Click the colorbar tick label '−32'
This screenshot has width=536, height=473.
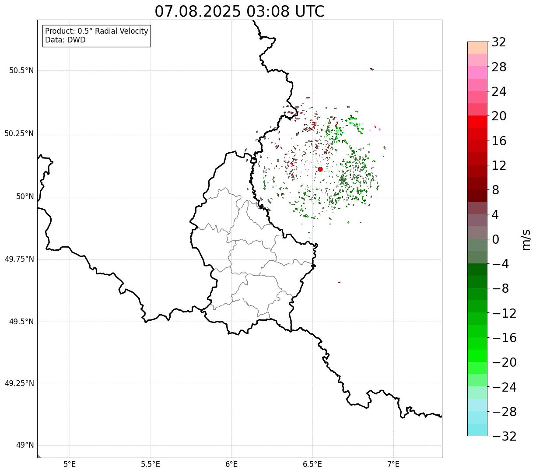(x=504, y=437)
